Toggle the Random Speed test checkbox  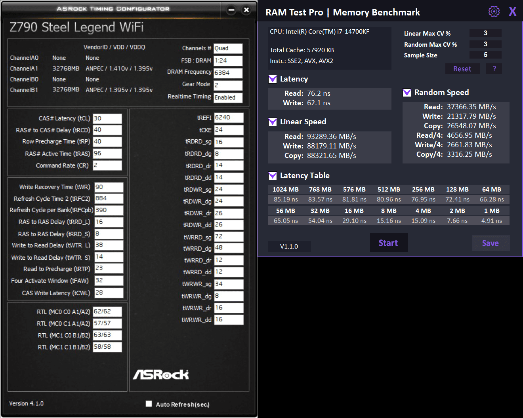click(407, 93)
